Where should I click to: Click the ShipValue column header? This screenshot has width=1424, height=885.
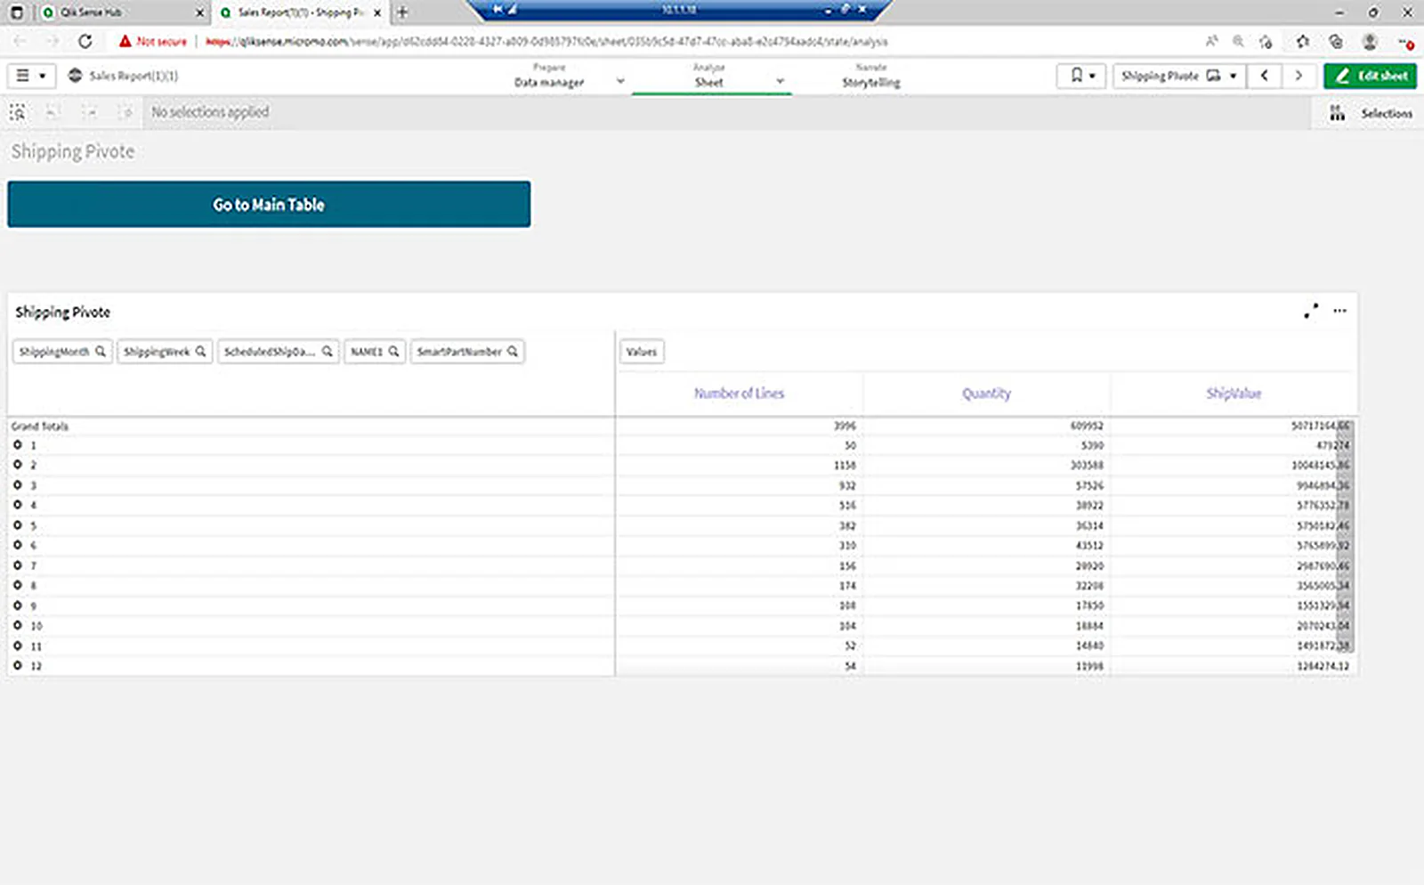(x=1234, y=394)
